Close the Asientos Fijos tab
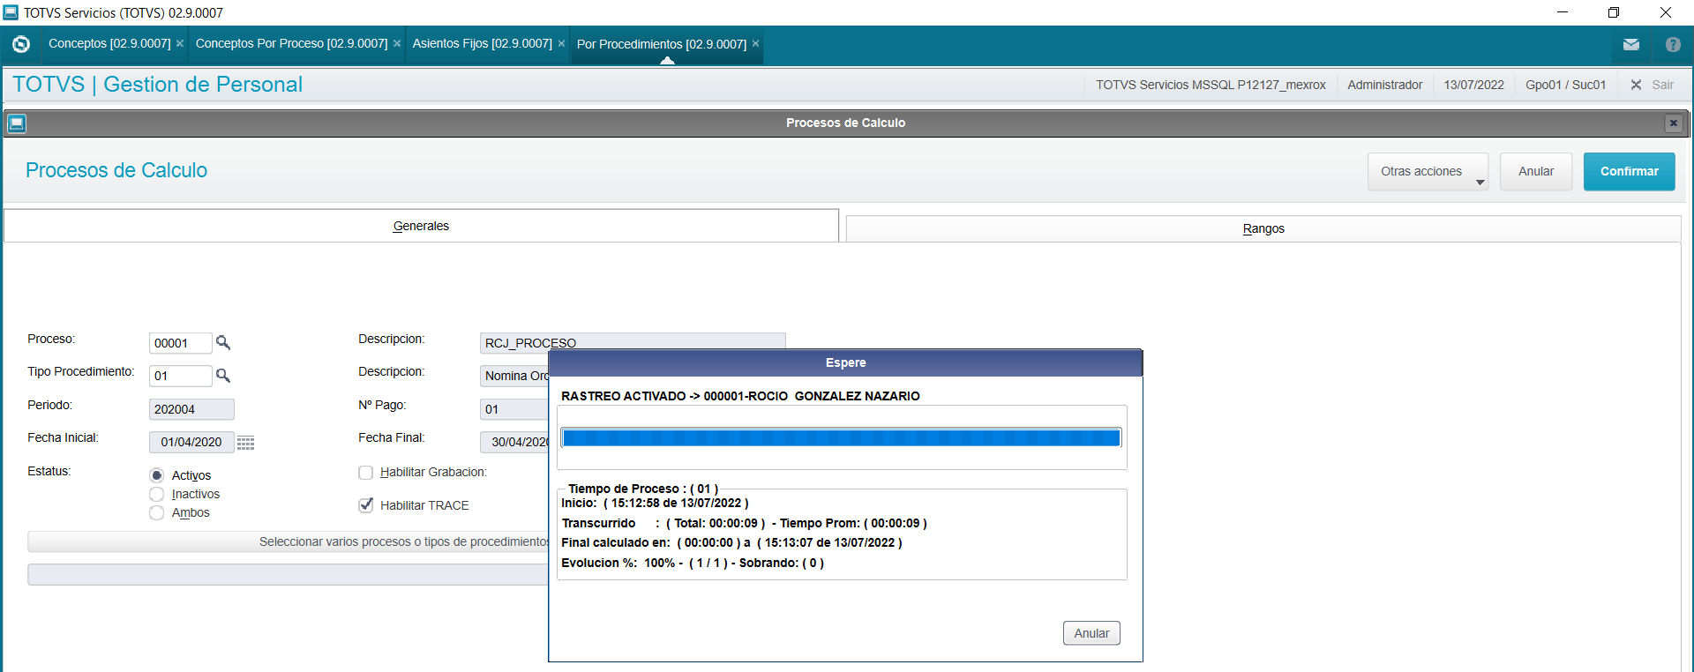The height and width of the screenshot is (672, 1694). pos(561,43)
